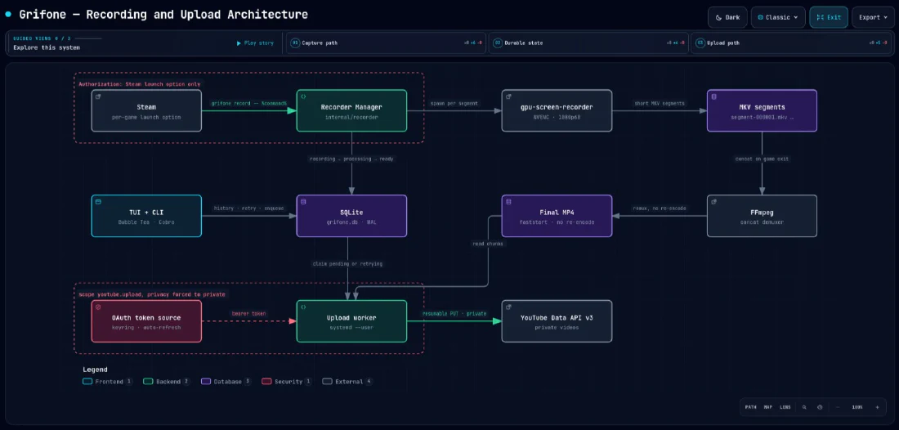Viewport: 899px width, 430px height.
Task: Select the FFmpeg node title
Action: (762, 212)
